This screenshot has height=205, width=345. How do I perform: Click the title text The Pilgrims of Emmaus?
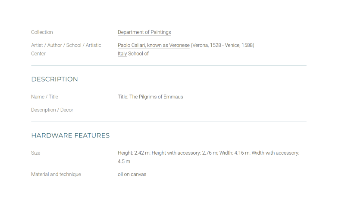click(x=156, y=97)
